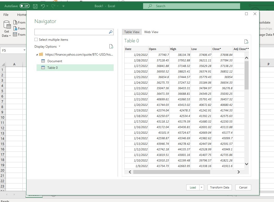The width and height of the screenshot is (274, 202).
Task: Click the High column header
Action: click(180, 49)
